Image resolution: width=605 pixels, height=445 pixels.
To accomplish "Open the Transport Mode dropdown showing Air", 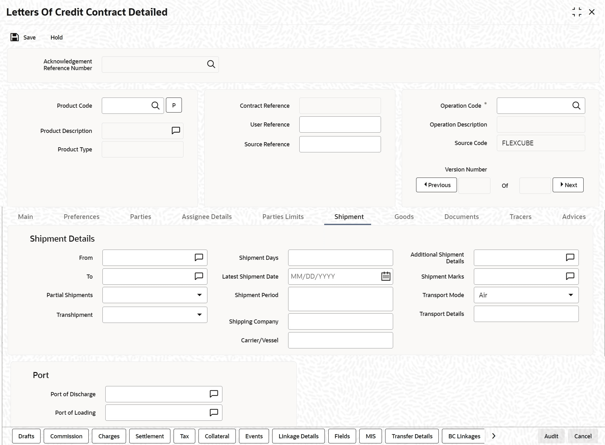I will [526, 295].
